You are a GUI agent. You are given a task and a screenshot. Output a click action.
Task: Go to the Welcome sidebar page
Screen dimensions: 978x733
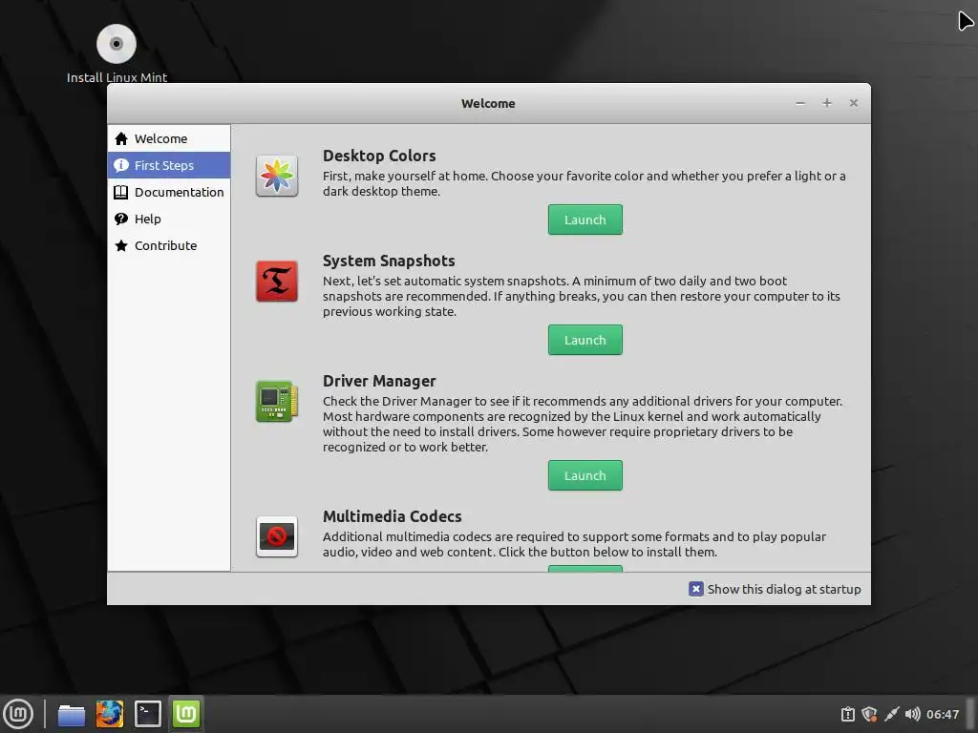tap(169, 138)
